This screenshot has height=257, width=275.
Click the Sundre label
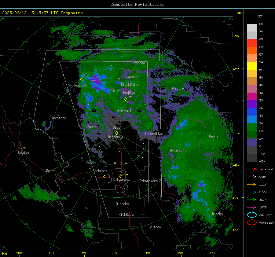pyautogui.click(x=93, y=127)
